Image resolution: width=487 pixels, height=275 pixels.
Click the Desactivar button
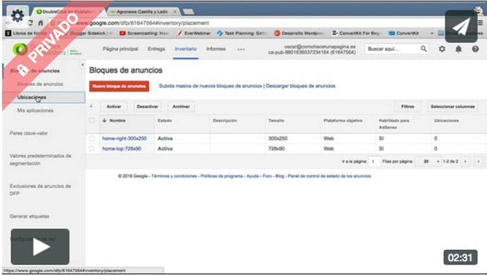tap(147, 107)
